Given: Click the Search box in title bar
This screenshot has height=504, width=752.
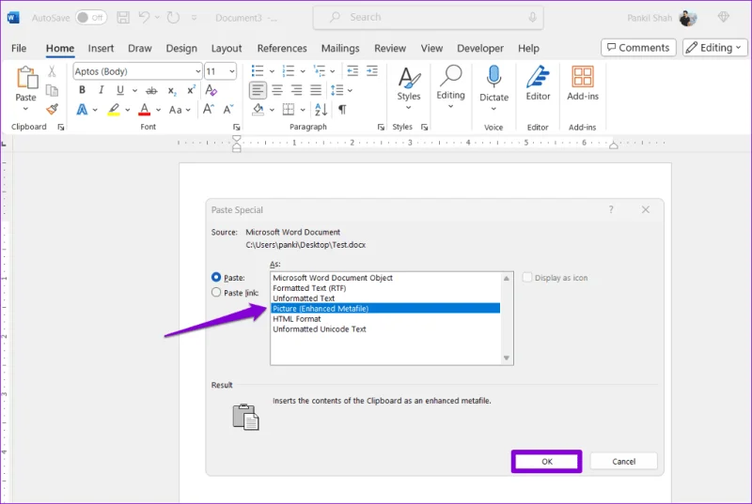Looking at the screenshot, I should (x=428, y=18).
